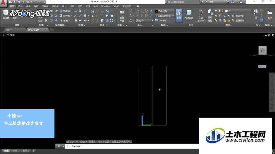Screen dimensions: 275x154
Task: Expand the 图层 panel
Action: tap(229, 25)
